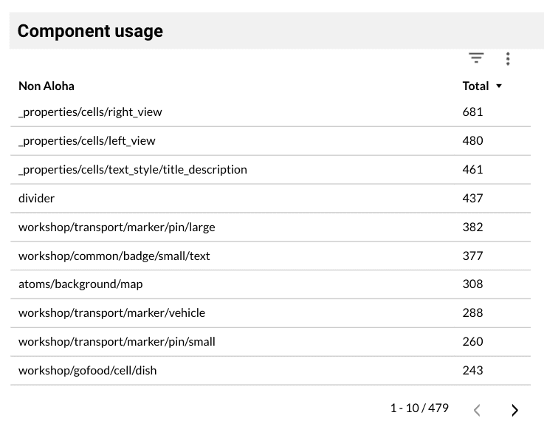This screenshot has width=544, height=438.
Task: Click the 681 total value
Action: pos(472,112)
